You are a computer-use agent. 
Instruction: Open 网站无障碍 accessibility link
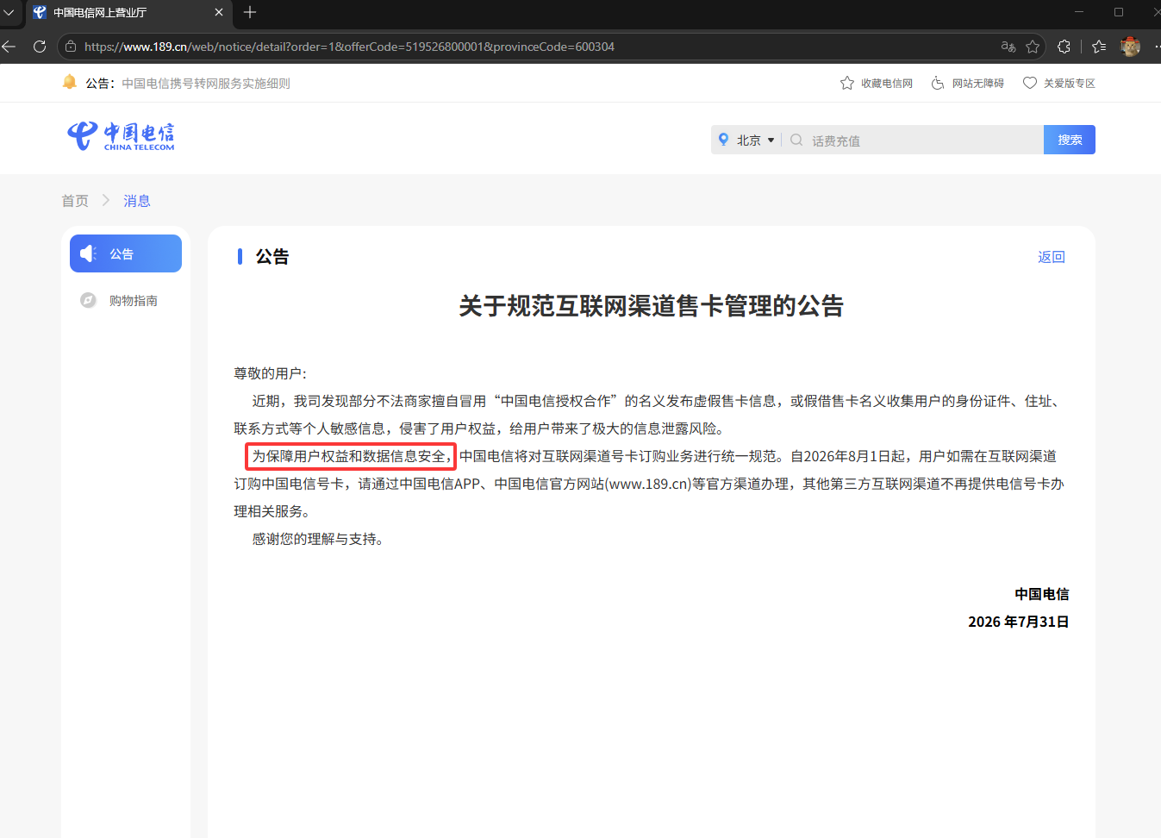(968, 83)
